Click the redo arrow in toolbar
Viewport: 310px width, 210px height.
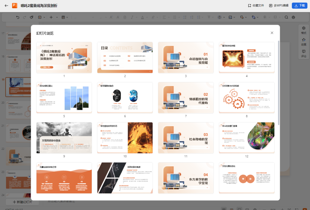click(x=24, y=17)
